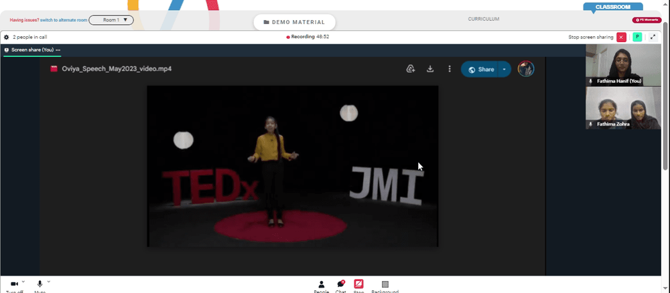Click red X to stop screen sharing
This screenshot has width=670, height=293.
pos(621,37)
